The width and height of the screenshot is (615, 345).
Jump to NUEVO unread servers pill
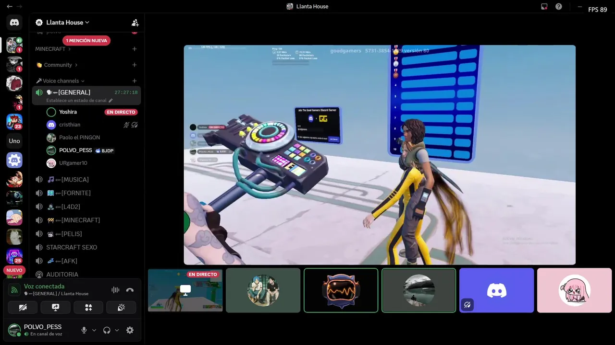[14, 270]
